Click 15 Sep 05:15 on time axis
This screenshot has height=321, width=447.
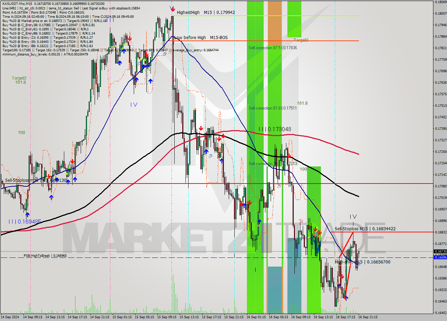(x=145, y=318)
